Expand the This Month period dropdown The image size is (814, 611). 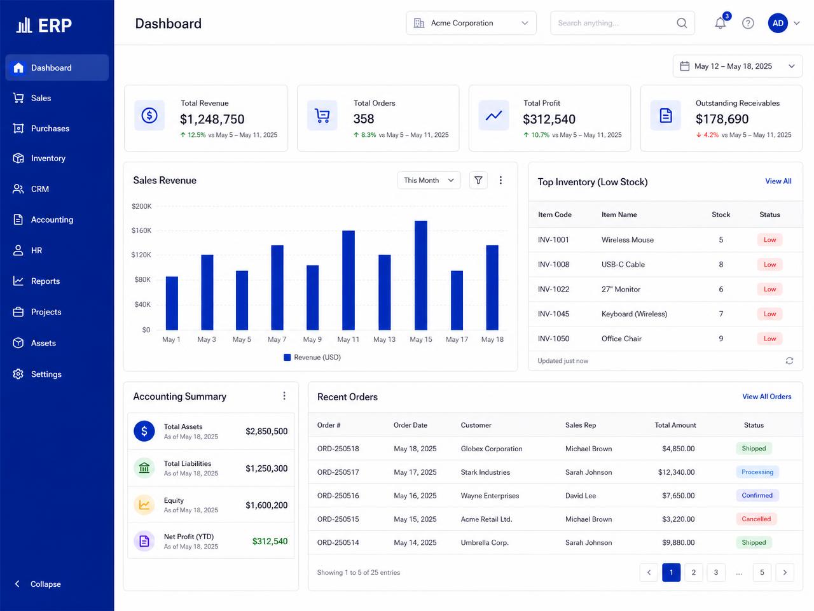click(x=429, y=180)
